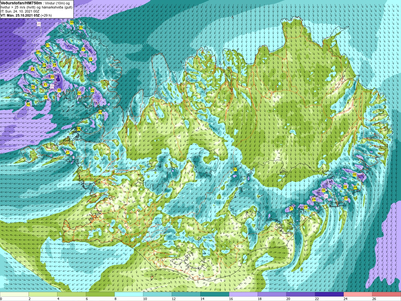Screen dimensions: 401x301
Task: Click the legend scale label '24'
Action: (x=346, y=299)
